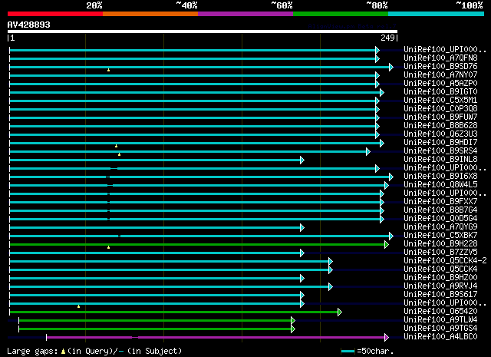491x357 pixels.
Task: Click the arrowhead ending the Q8W4L5 alignment
Action: pyautogui.click(x=387, y=186)
